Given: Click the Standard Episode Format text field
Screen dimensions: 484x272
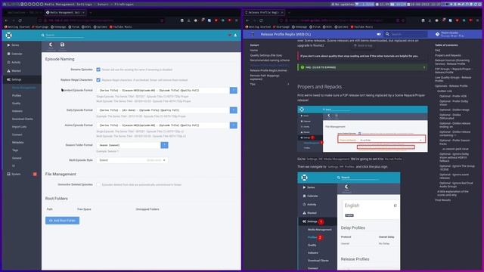Looking at the screenshot, I should 163,91.
